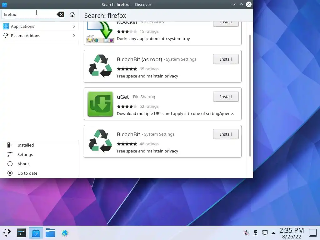The height and width of the screenshot is (240, 320).
Task: Open the Applications category
Action: (39, 26)
